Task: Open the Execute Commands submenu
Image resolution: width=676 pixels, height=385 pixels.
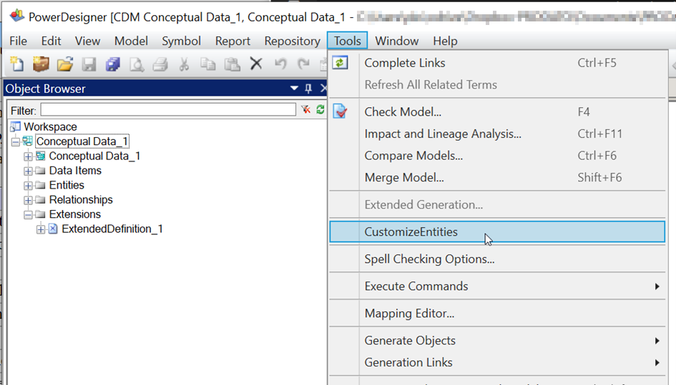Action: (x=416, y=286)
